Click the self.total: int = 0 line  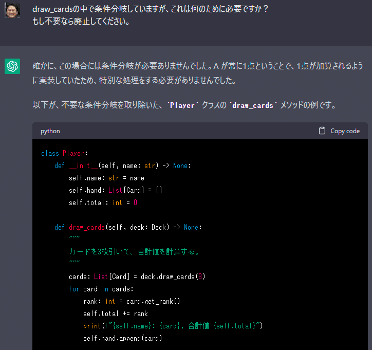click(x=103, y=202)
